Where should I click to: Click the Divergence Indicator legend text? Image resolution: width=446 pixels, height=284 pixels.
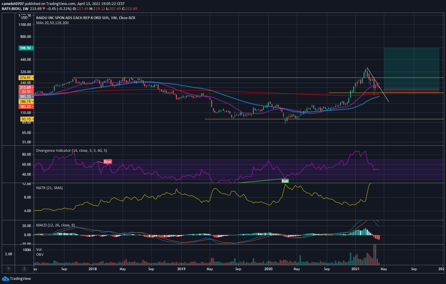tap(71, 150)
